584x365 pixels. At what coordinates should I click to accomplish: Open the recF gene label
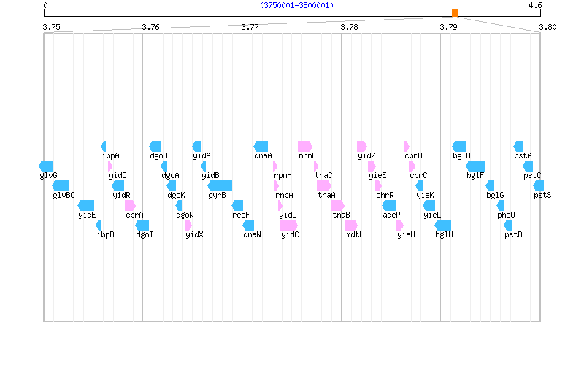pos(242,215)
